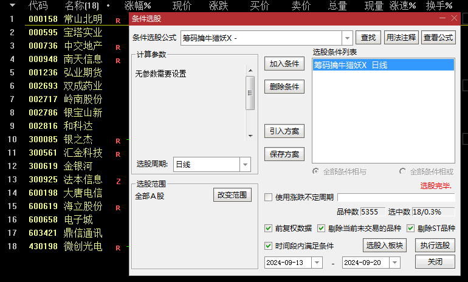Select the 全部条件相或 radio button
This screenshot has height=282, width=468.
[x=402, y=171]
